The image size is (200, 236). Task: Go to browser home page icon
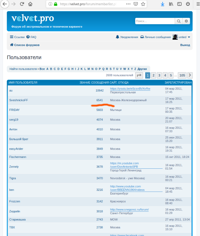(30, 4)
